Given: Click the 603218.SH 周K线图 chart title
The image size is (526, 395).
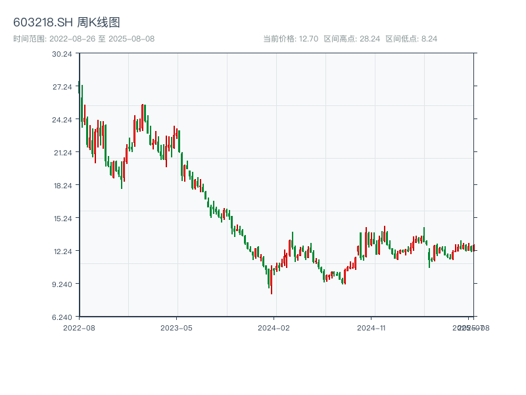Looking at the screenshot, I should click(66, 23).
